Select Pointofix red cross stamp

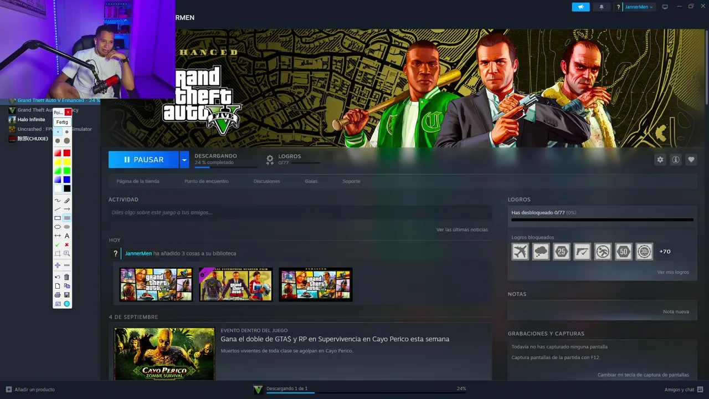(x=67, y=244)
